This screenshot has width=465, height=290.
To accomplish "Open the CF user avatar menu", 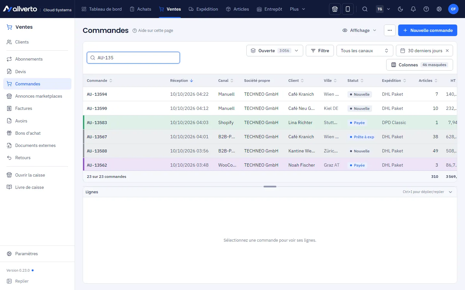I will [453, 9].
